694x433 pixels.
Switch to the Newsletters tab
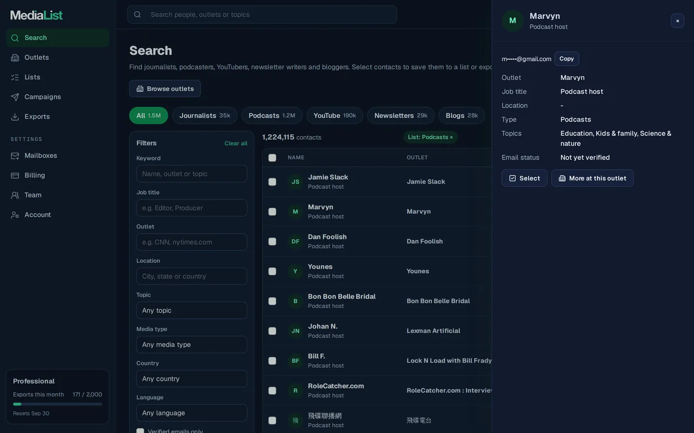tap(401, 115)
